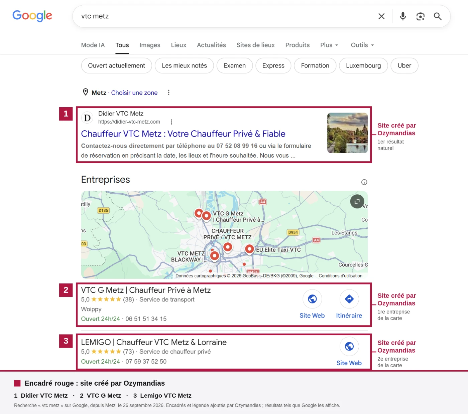Open the 'LEMIGO | Chauffeur VTC Metz & Lorraine' listing
This screenshot has width=468, height=414.
pyautogui.click(x=154, y=342)
